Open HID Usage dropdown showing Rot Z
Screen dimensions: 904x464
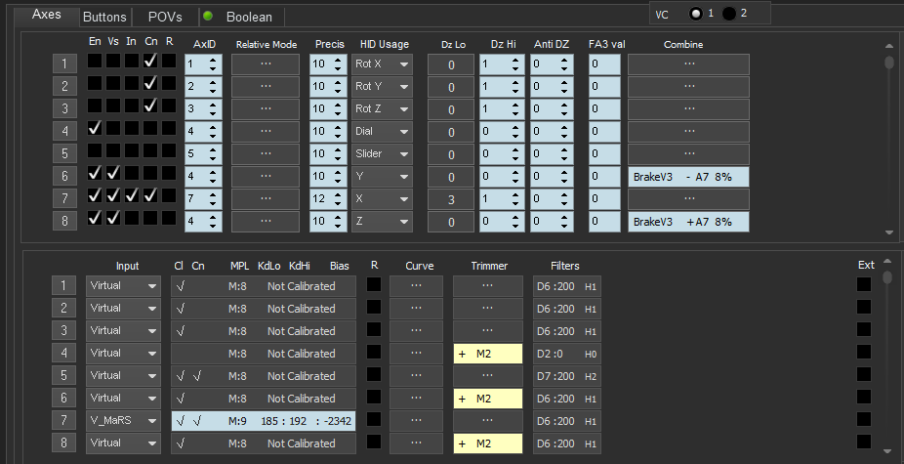pyautogui.click(x=382, y=109)
